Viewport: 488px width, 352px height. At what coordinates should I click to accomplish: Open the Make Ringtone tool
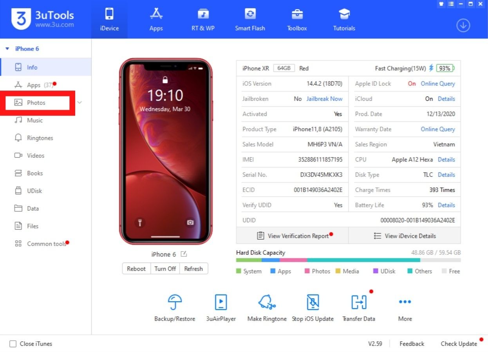[267, 308]
